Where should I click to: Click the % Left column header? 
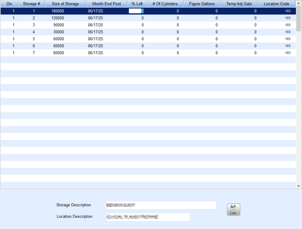137,4
